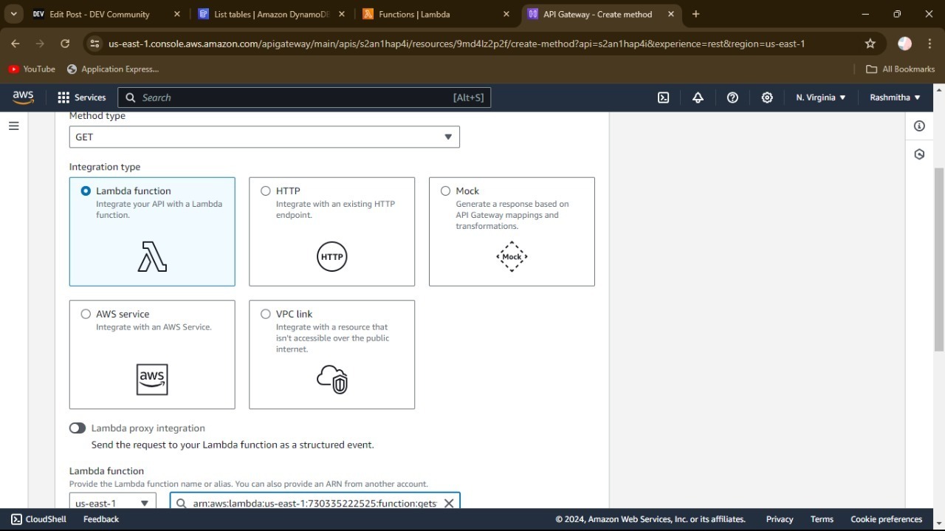Viewport: 945px width, 531px height.
Task: Open the Privacy footer link
Action: pos(780,519)
